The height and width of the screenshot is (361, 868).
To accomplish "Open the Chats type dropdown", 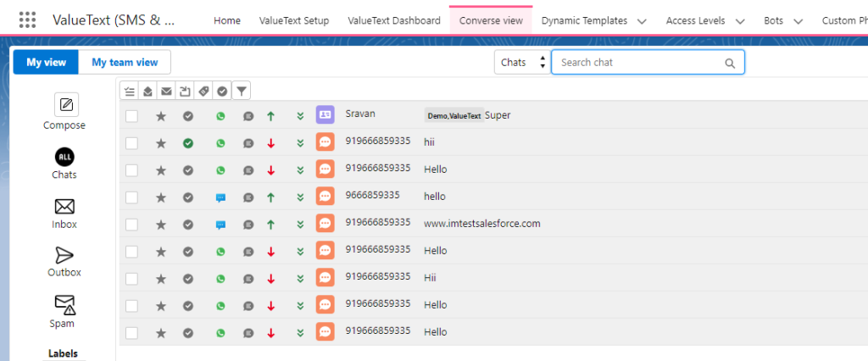I will tap(521, 63).
